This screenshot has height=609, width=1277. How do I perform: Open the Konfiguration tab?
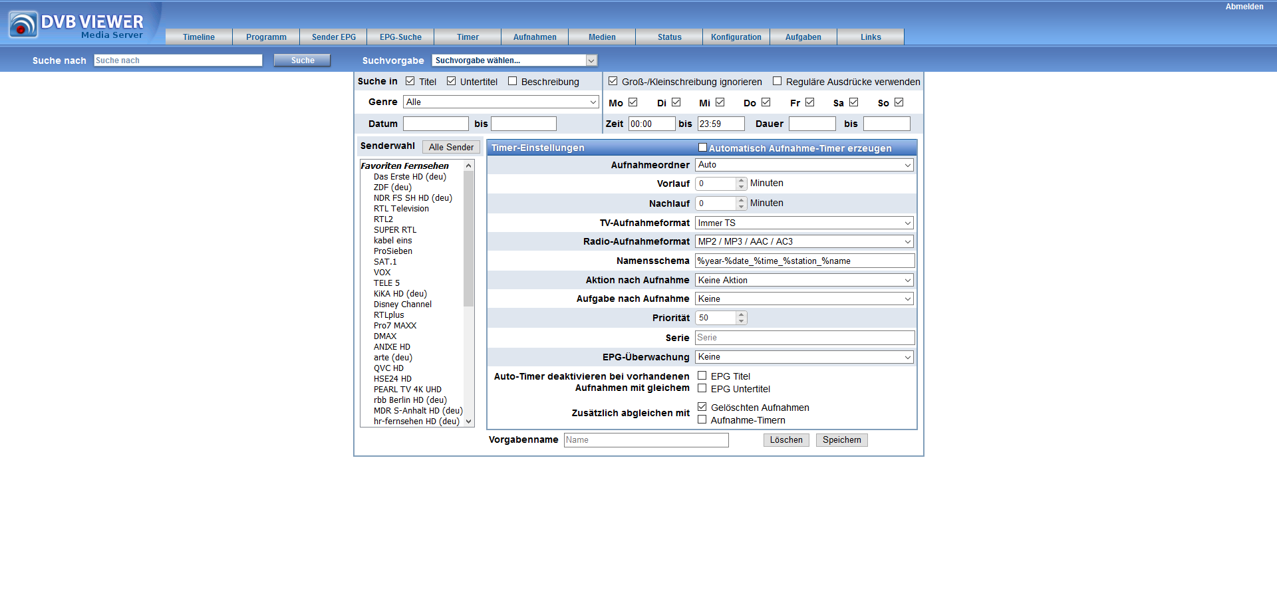coord(736,37)
